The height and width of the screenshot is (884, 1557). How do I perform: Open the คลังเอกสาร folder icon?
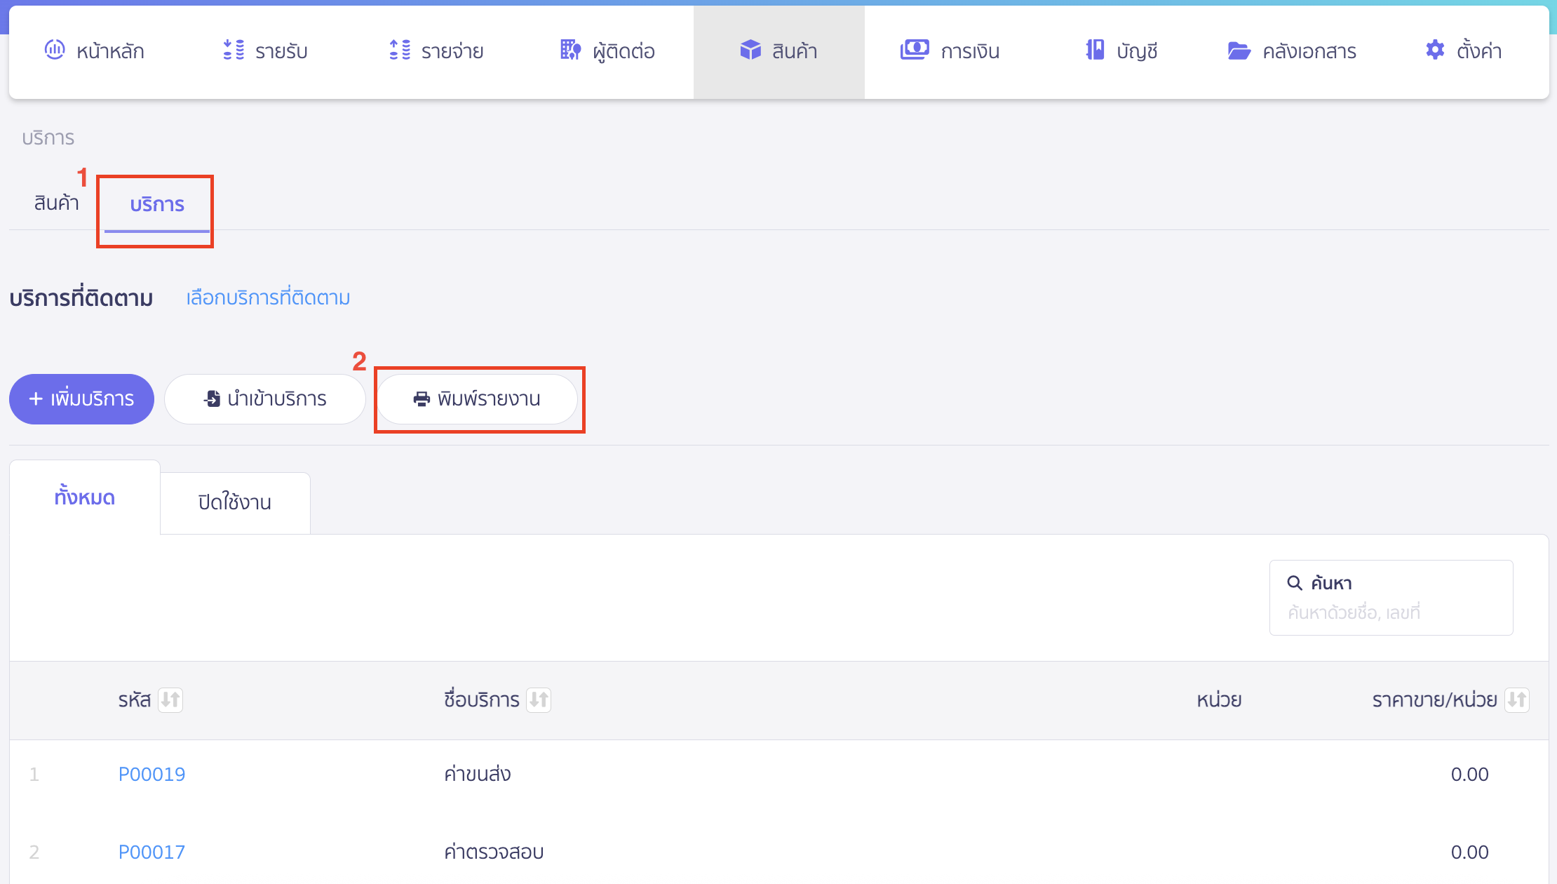(x=1239, y=51)
